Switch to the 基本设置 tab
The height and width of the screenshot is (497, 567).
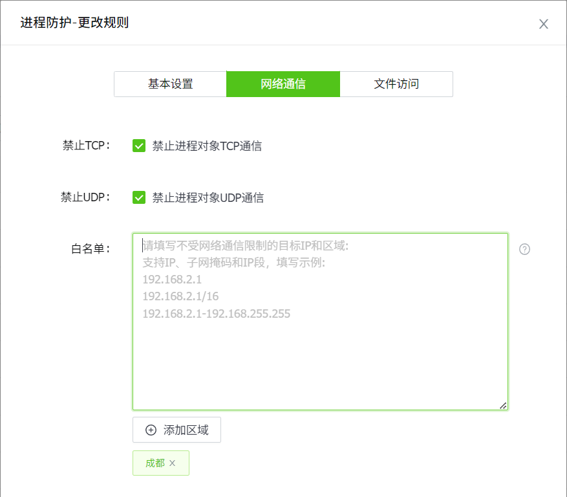click(x=170, y=84)
